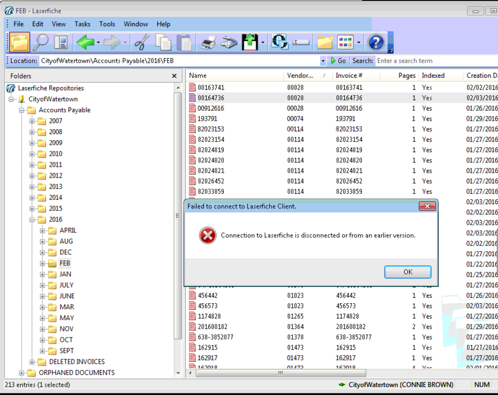Expand the DELETED INVOICES node

click(31, 362)
